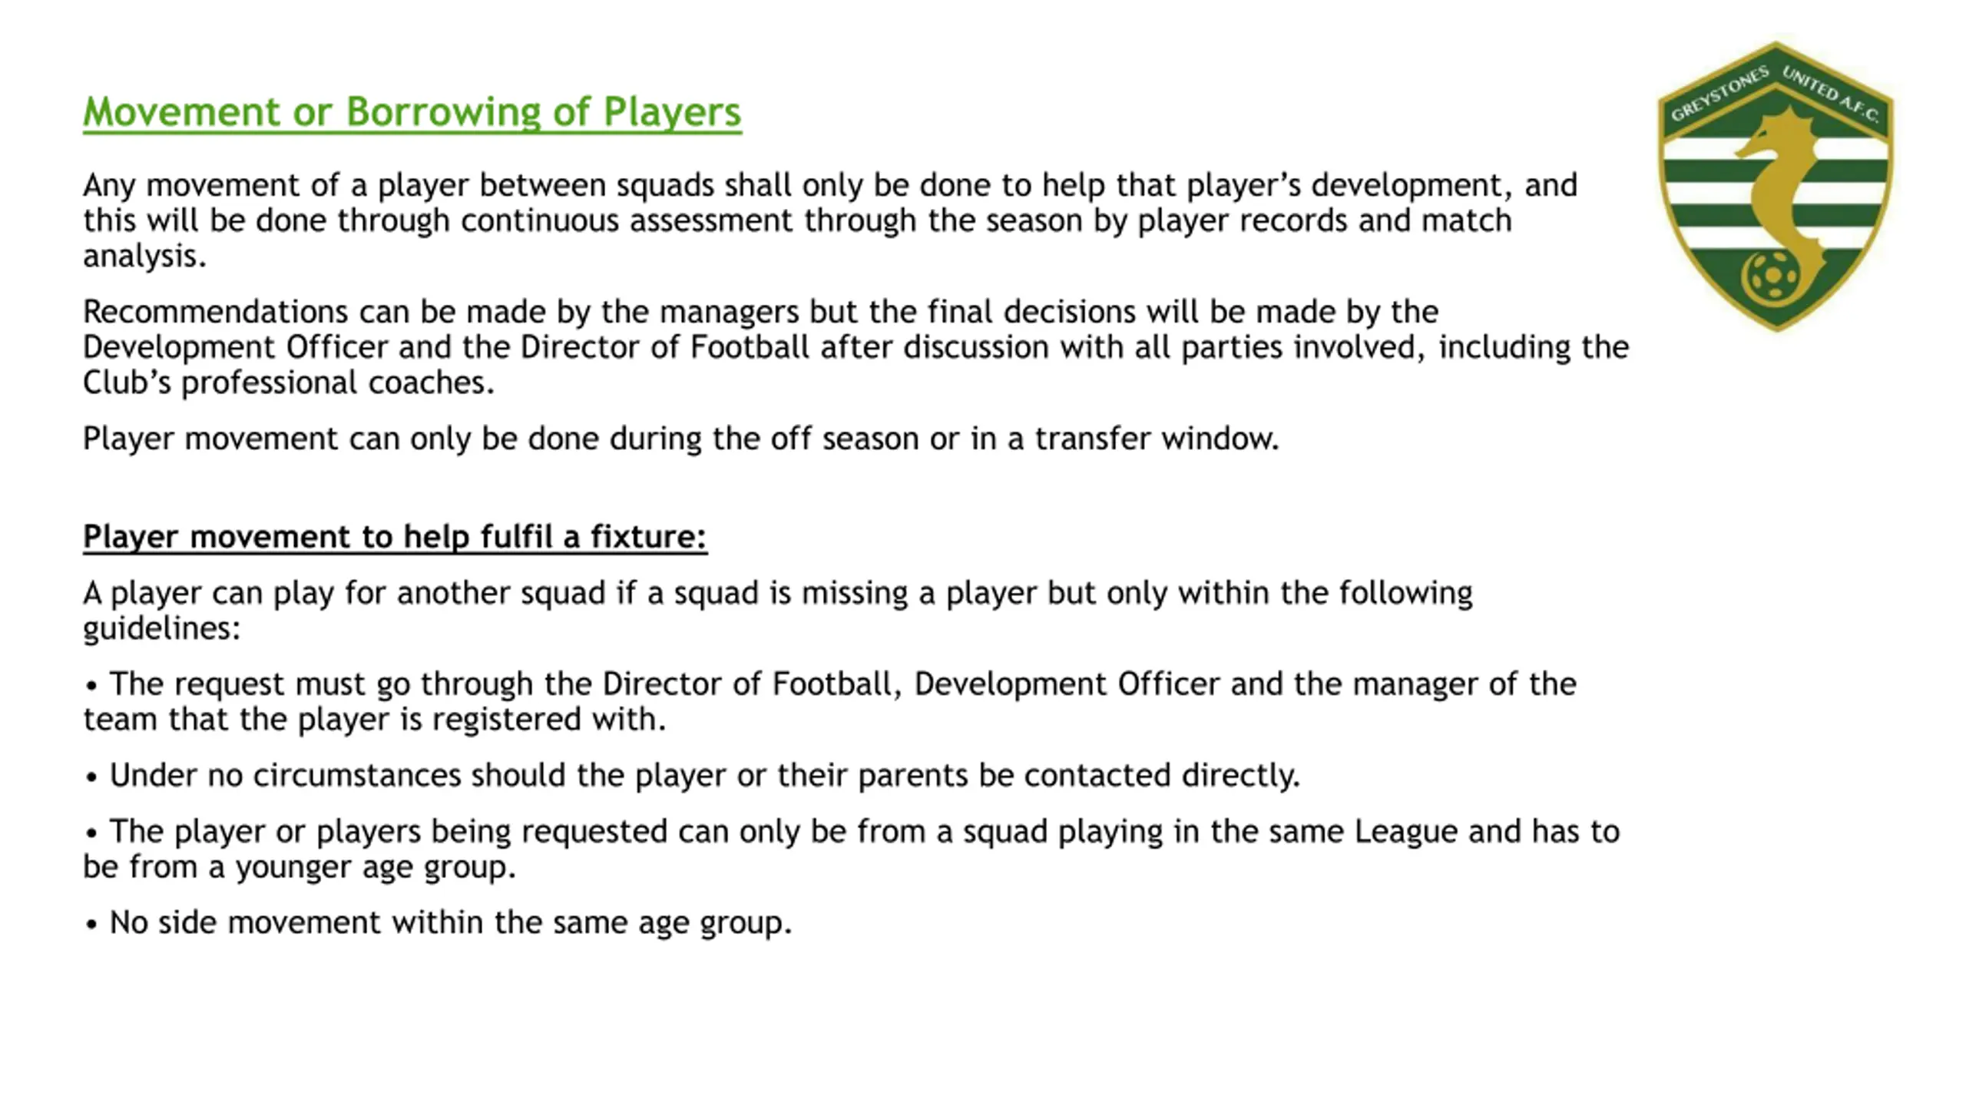This screenshot has height=1106, width=1966.
Task: Click the bullet before 'The player or players being requested'
Action: [x=91, y=833]
